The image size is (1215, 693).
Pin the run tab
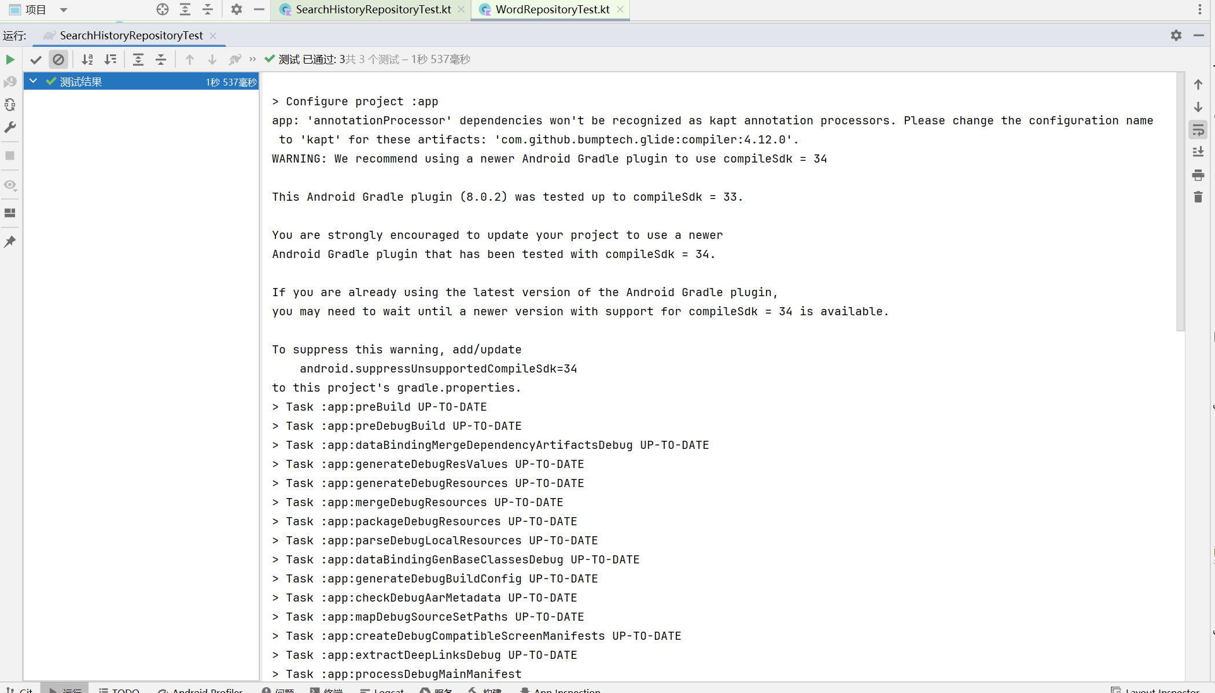tap(10, 242)
